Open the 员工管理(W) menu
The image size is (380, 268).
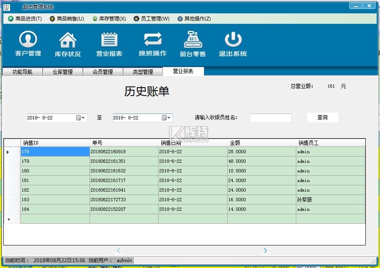(151, 19)
